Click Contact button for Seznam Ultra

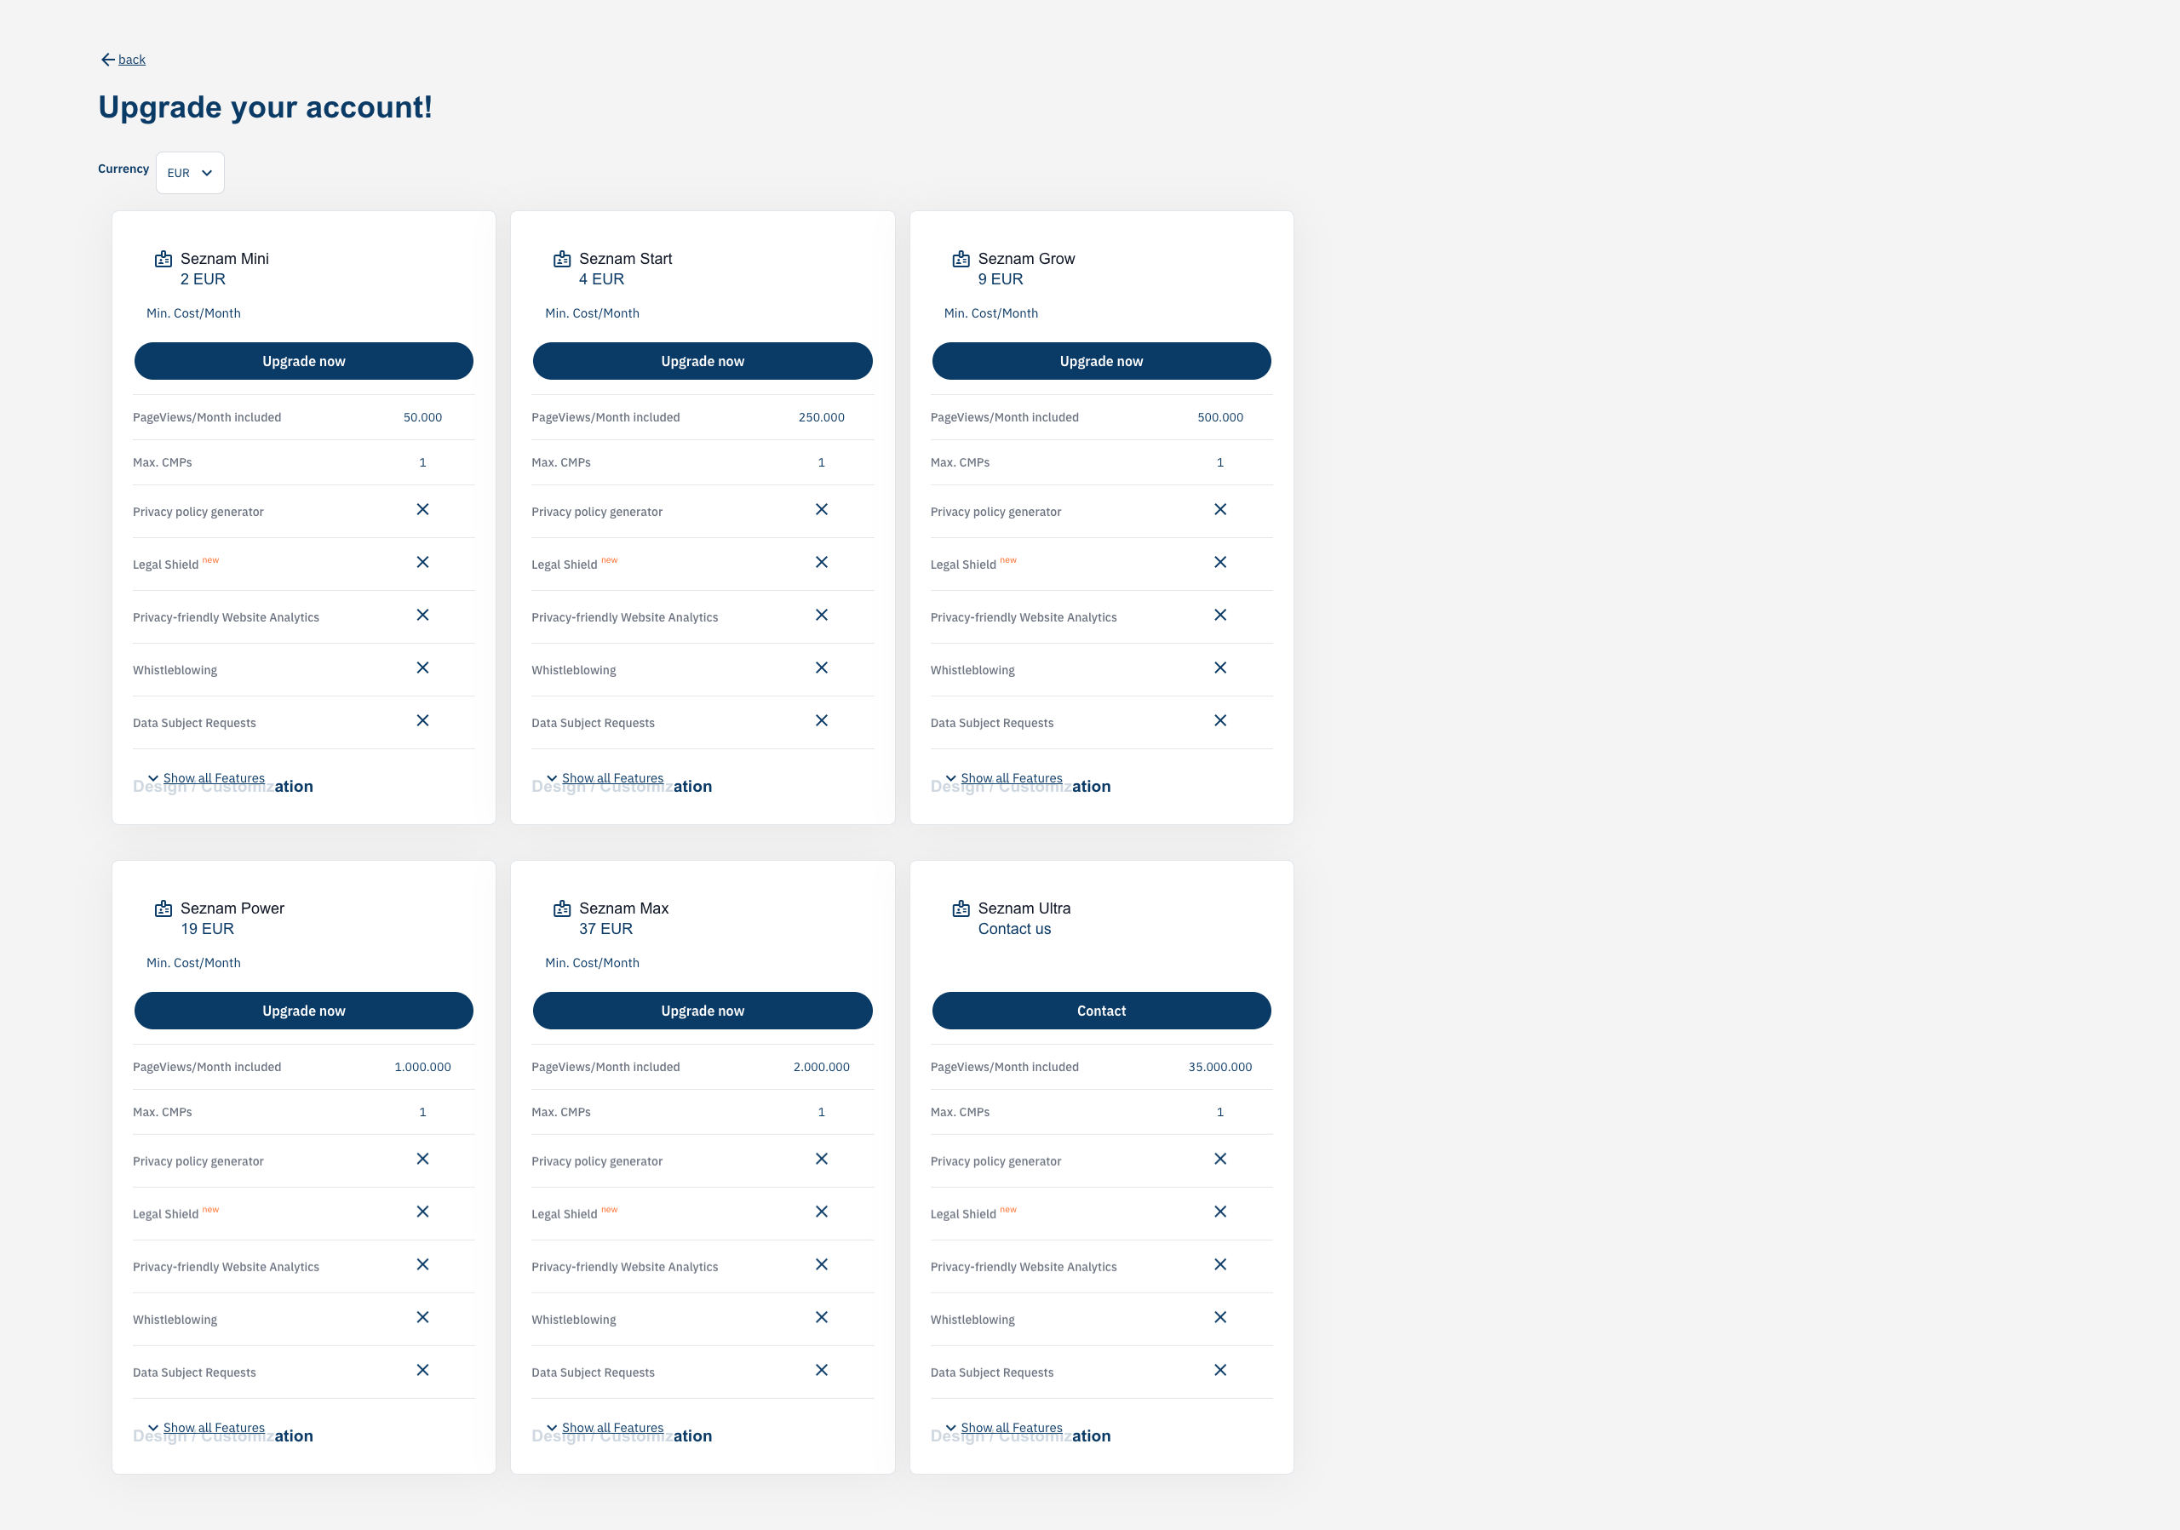coord(1101,1011)
